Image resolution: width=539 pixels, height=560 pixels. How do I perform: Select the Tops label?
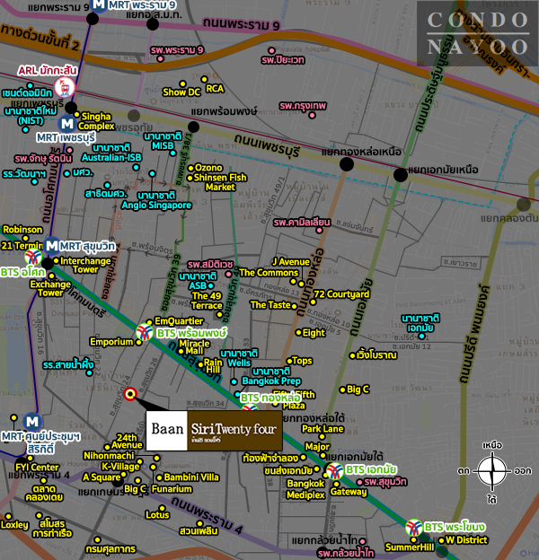pyautogui.click(x=303, y=361)
